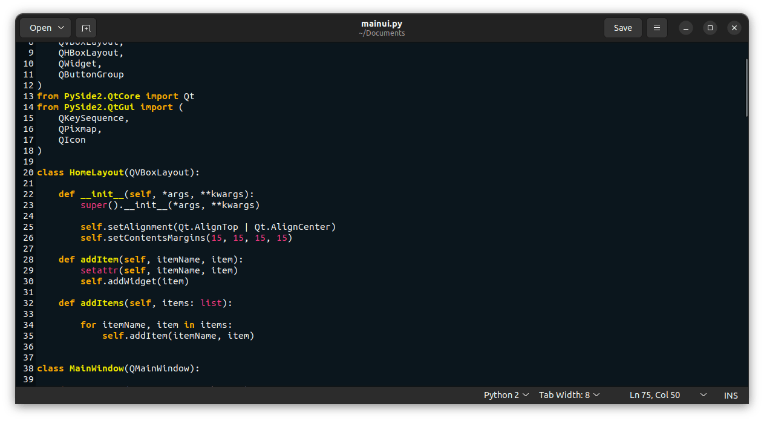Minimize the gedit window
The height and width of the screenshot is (421, 764).
685,28
